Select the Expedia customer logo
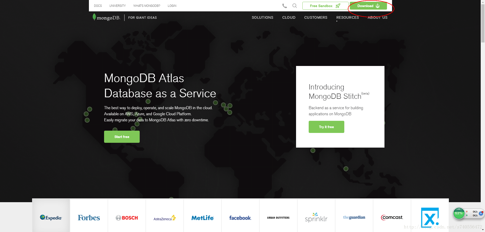This screenshot has width=485, height=232. pyautogui.click(x=51, y=217)
